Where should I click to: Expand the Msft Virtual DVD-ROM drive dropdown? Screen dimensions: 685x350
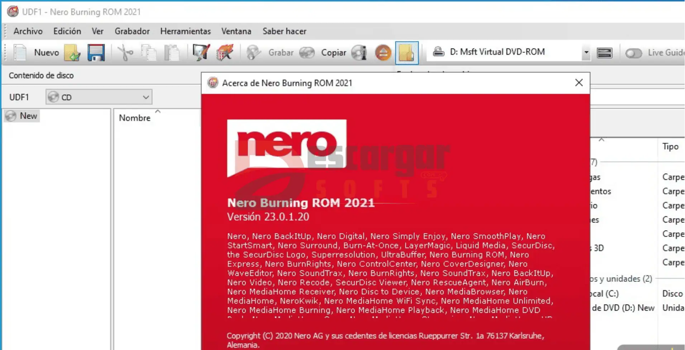click(586, 52)
